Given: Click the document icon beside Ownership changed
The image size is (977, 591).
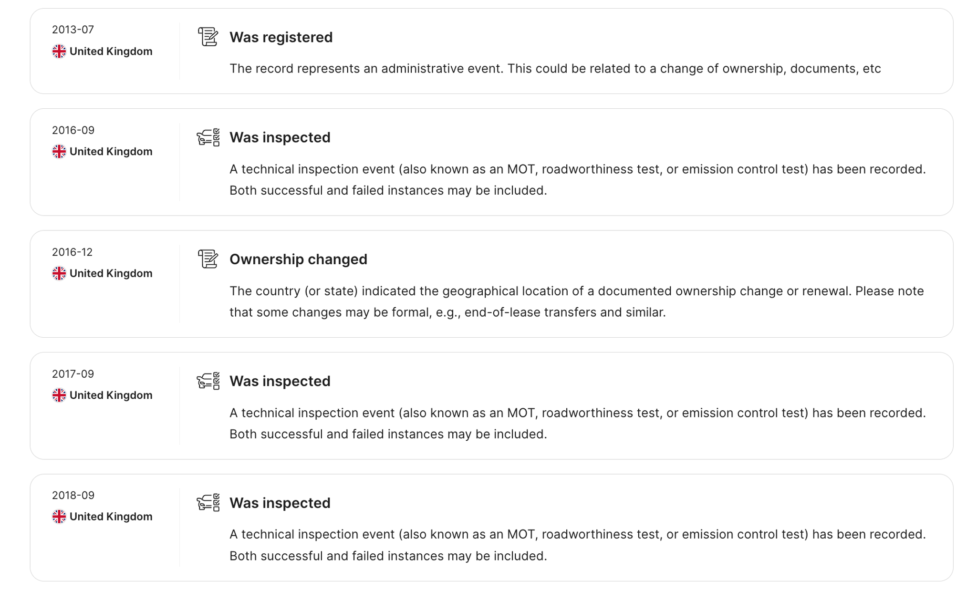Looking at the screenshot, I should pos(208,259).
